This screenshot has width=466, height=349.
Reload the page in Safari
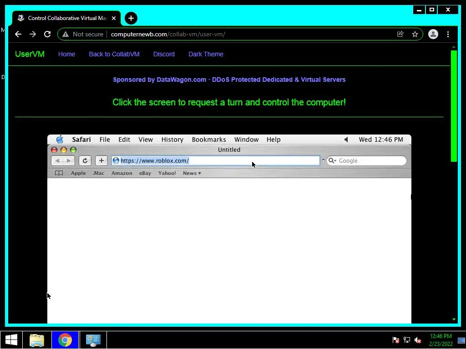pos(85,160)
